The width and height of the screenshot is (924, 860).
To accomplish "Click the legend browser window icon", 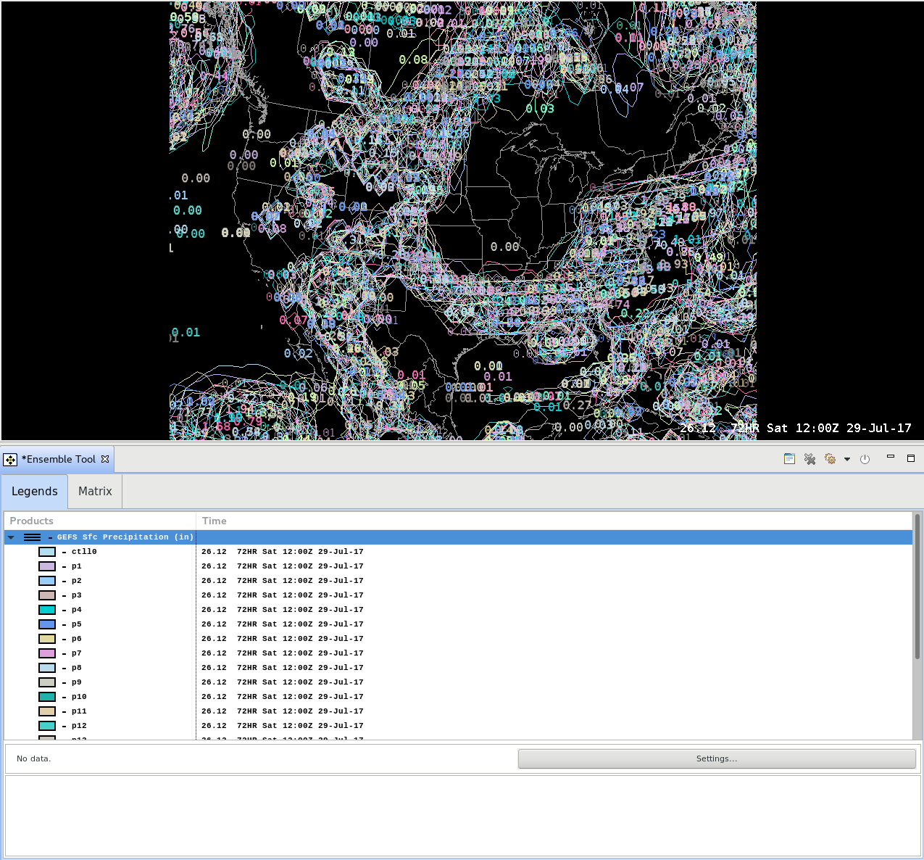I will coord(789,459).
